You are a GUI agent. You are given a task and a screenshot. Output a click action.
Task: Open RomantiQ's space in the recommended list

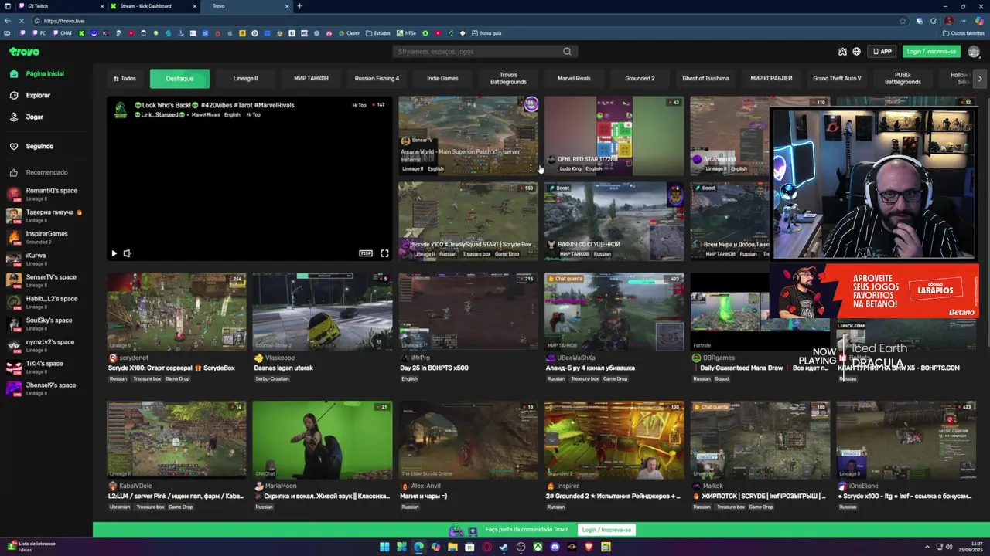coord(45,194)
